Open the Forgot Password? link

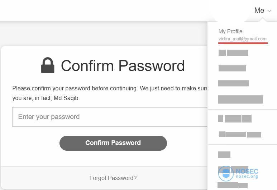pyautogui.click(x=113, y=178)
